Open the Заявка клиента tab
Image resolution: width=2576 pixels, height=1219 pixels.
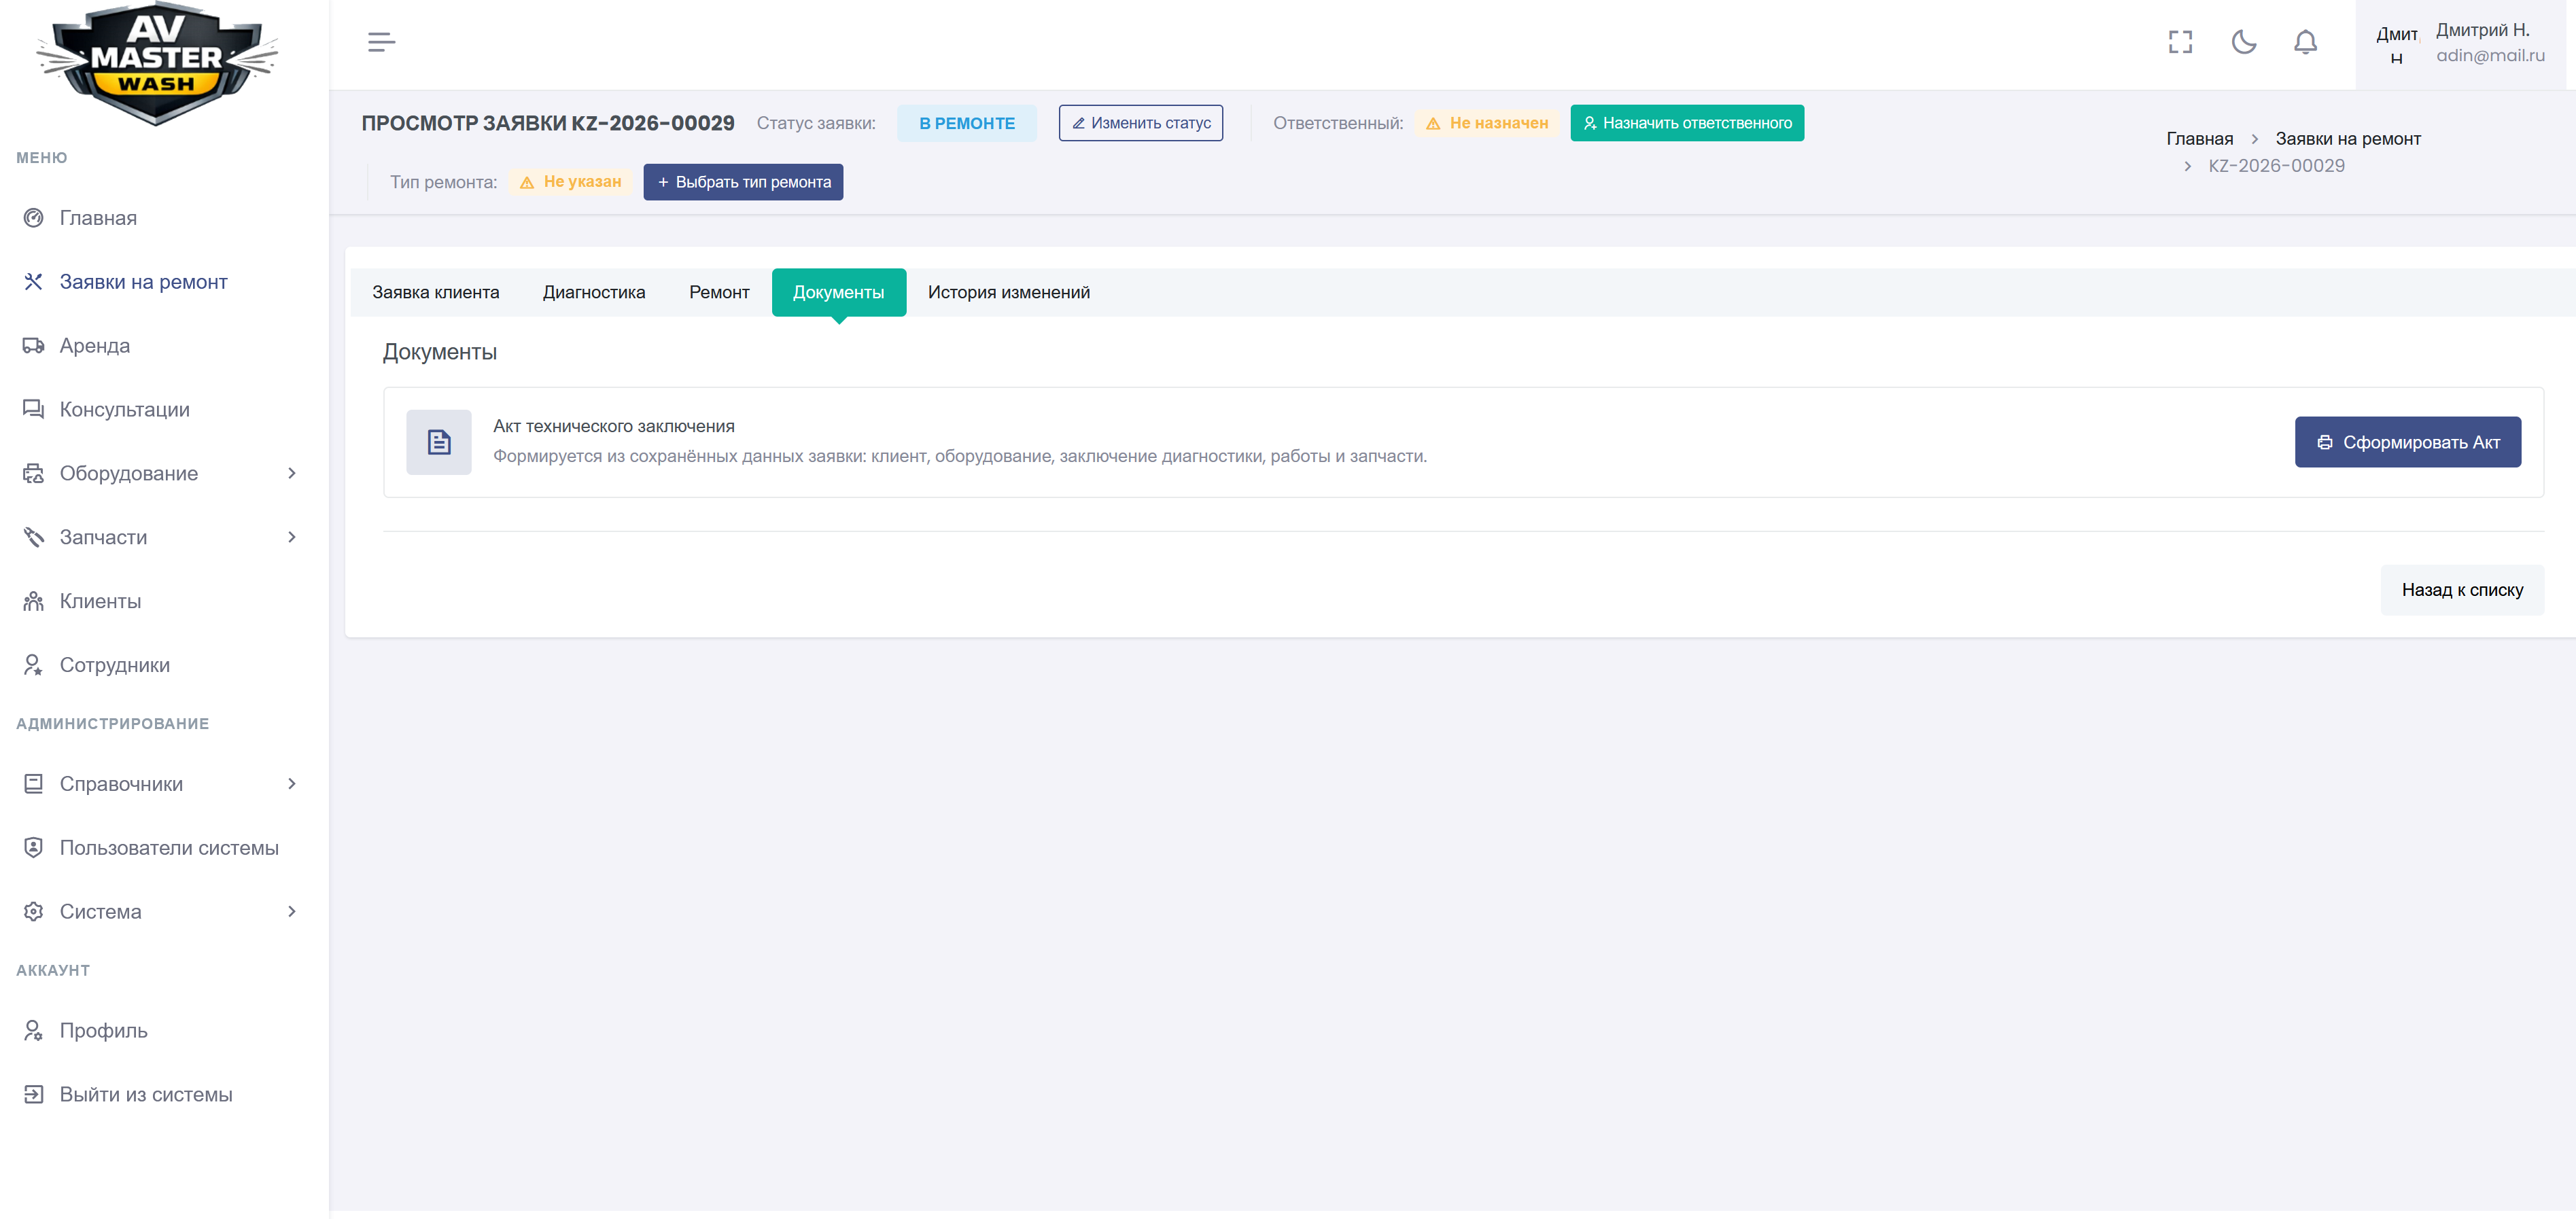pyautogui.click(x=436, y=293)
